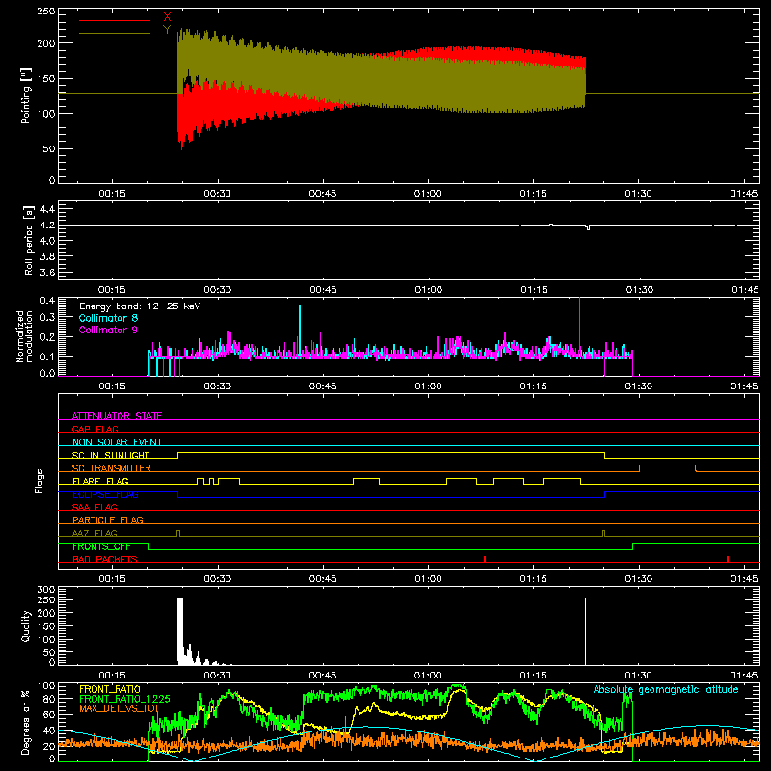Click the BAD_PACKETS flag label

pyautogui.click(x=105, y=559)
